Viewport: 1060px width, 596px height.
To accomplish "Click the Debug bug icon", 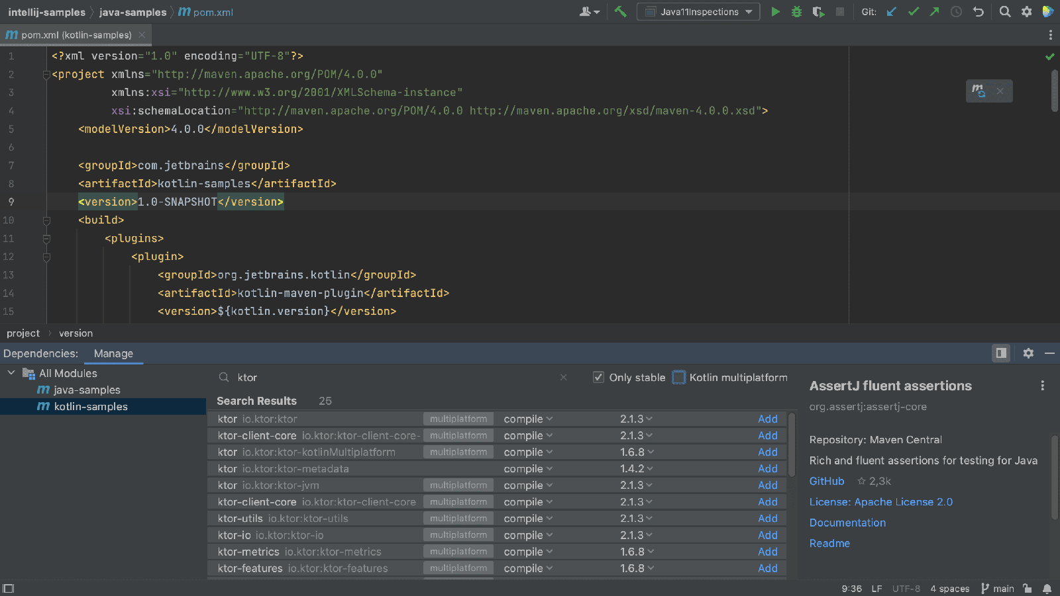I will click(796, 12).
